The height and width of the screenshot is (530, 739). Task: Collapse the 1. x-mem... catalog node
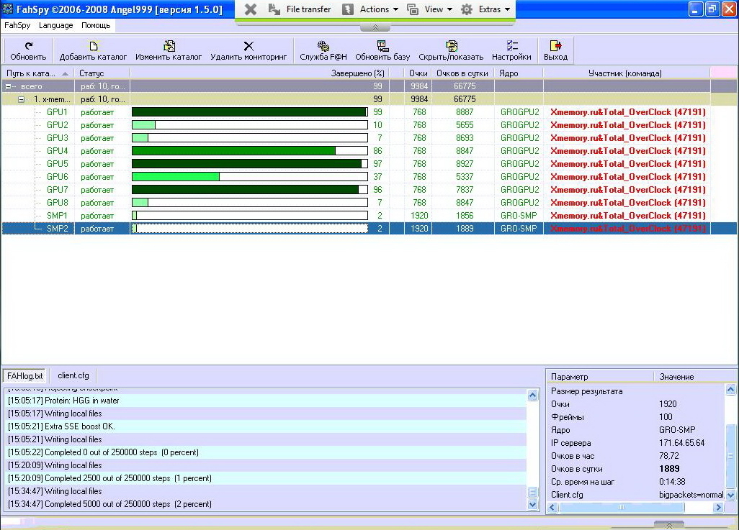tap(22, 99)
